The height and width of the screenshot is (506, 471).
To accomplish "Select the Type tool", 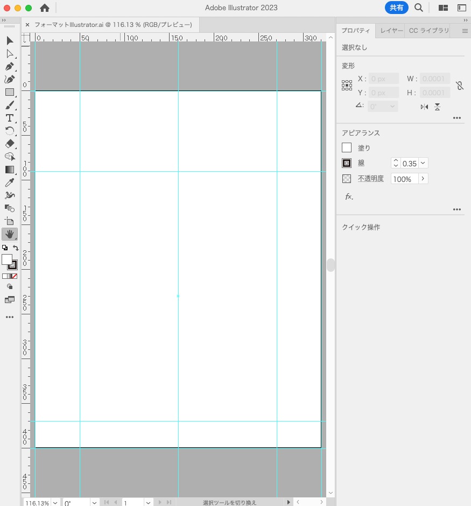I will pyautogui.click(x=10, y=118).
